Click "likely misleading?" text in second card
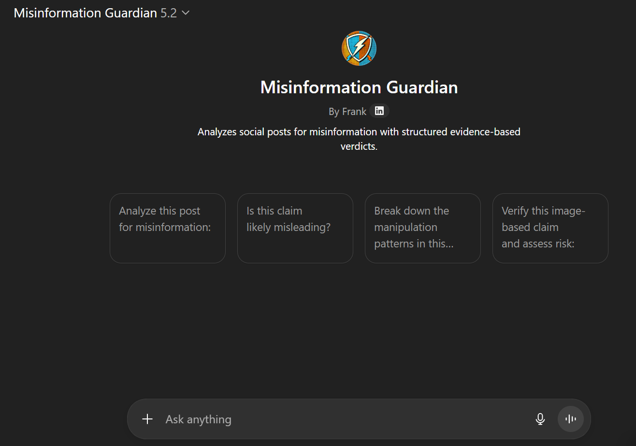 [288, 228]
